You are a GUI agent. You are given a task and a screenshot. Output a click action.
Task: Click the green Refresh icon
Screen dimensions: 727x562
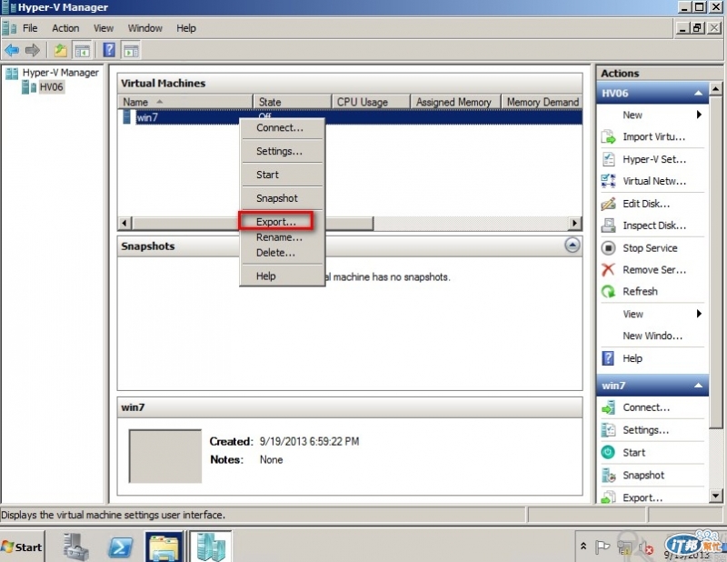[x=608, y=291]
